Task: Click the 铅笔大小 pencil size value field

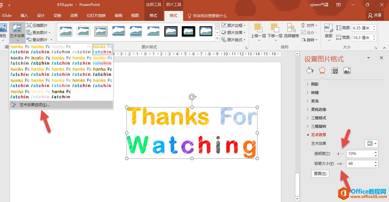Action: [x=359, y=164]
